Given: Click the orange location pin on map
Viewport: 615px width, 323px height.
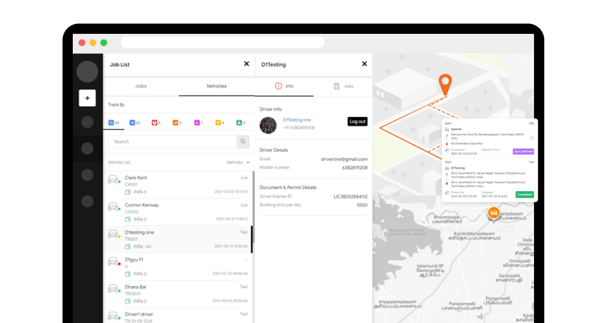Looking at the screenshot, I should [x=445, y=84].
